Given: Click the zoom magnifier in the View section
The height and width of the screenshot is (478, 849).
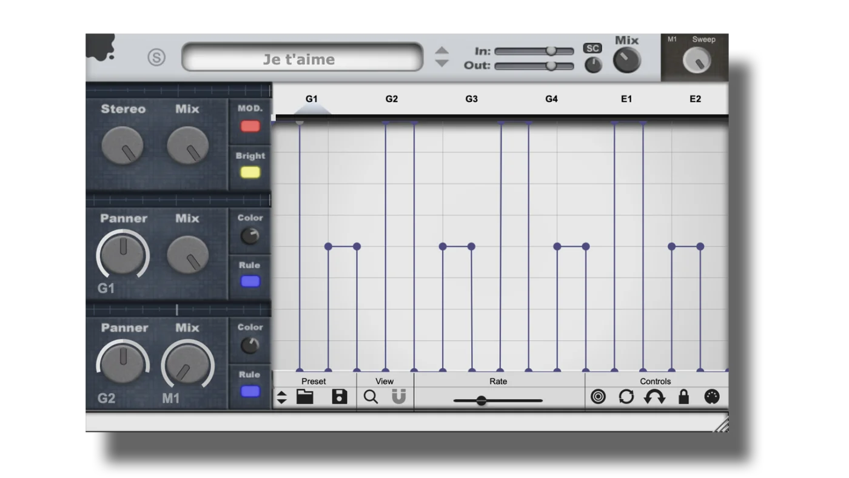Looking at the screenshot, I should coord(372,397).
